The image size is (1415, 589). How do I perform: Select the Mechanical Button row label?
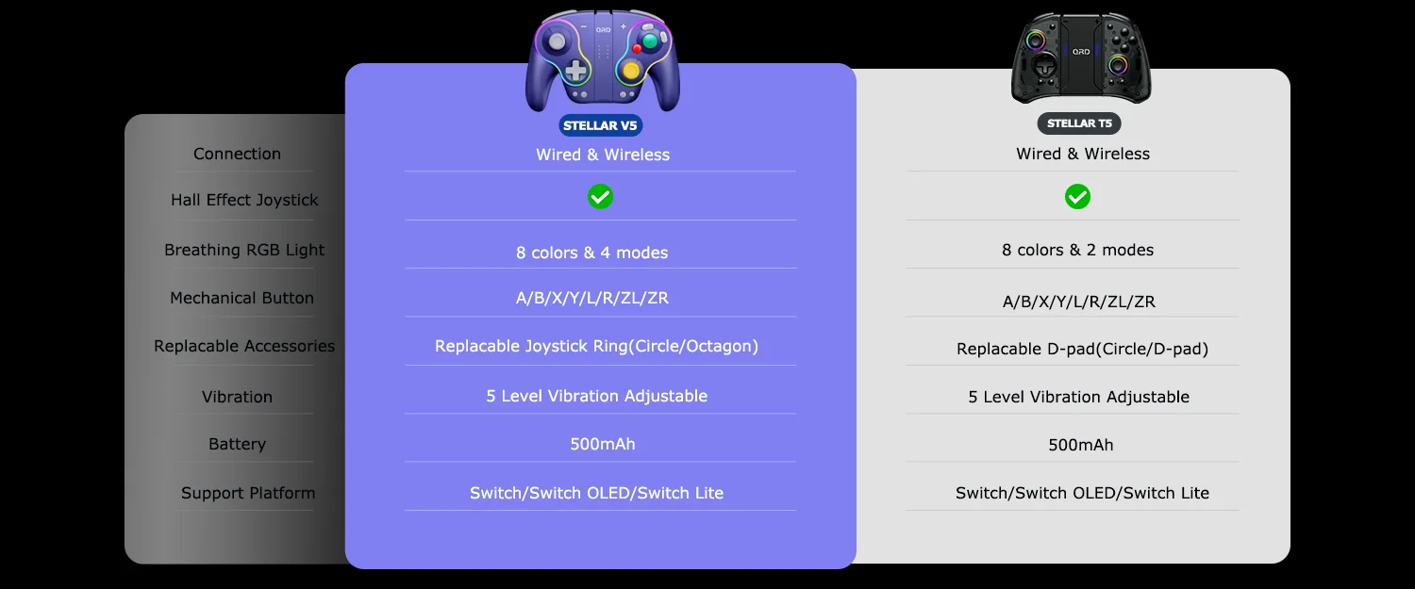click(241, 298)
